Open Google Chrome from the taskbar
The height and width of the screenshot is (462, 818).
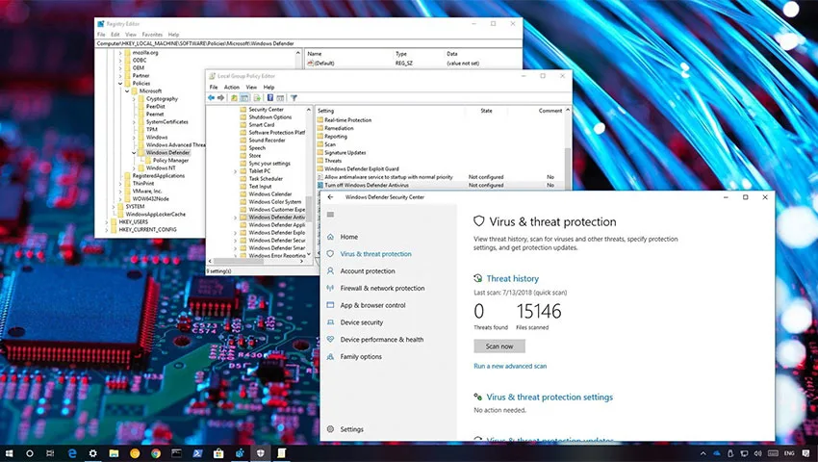[156, 453]
